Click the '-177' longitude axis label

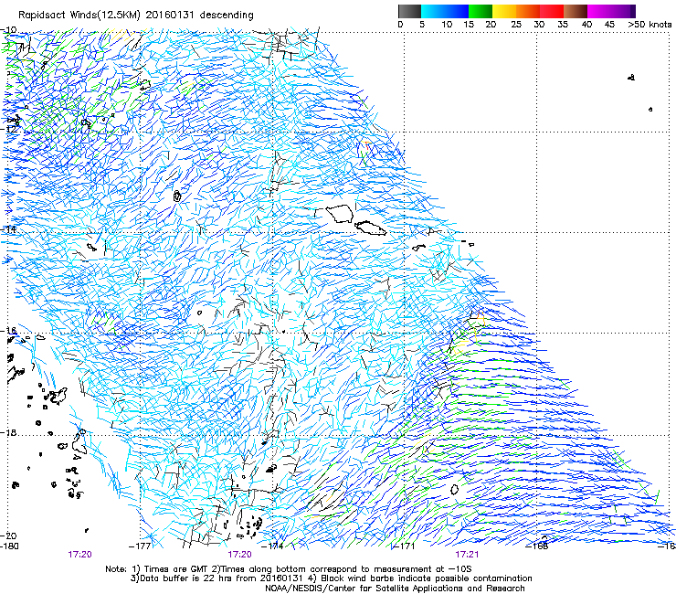point(141,546)
